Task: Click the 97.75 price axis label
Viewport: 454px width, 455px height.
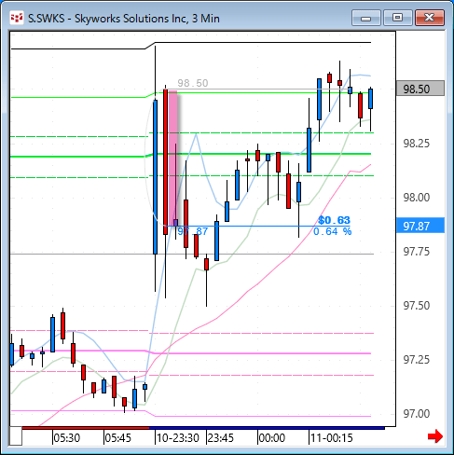Action: tap(417, 252)
